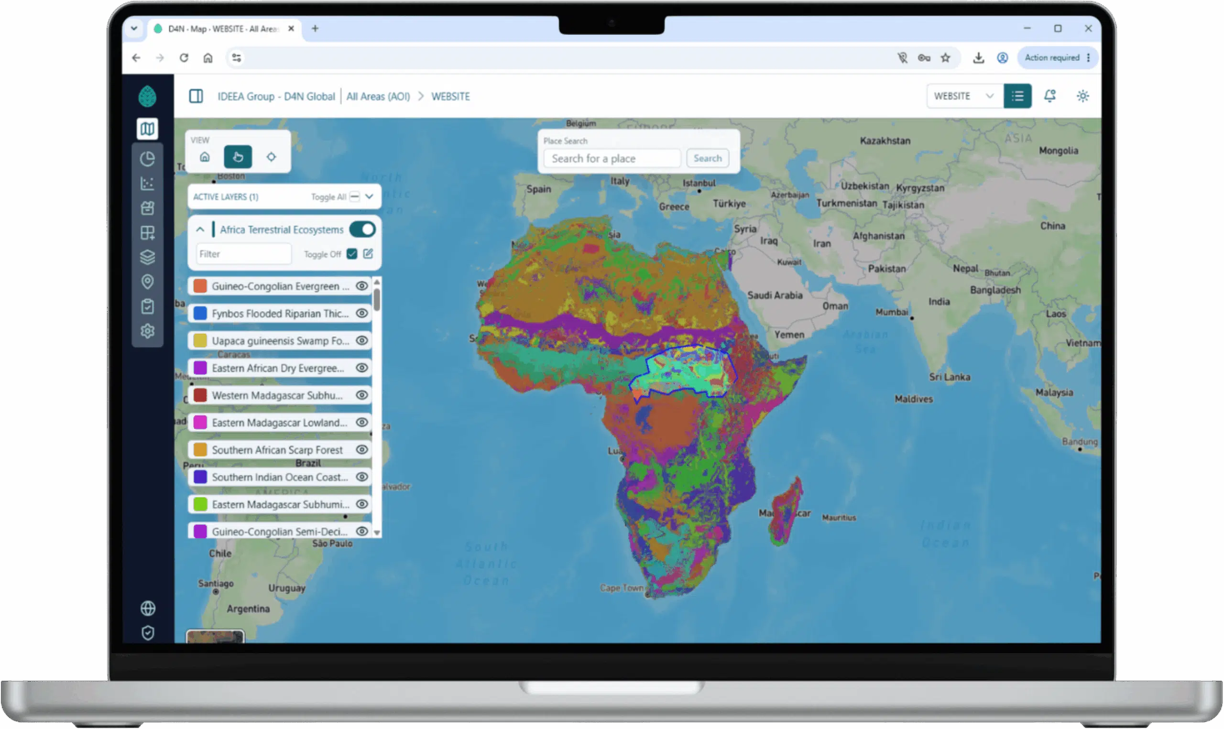Click the yellow Uapaca guineensis swatch
This screenshot has height=729, width=1224.
pyautogui.click(x=200, y=341)
